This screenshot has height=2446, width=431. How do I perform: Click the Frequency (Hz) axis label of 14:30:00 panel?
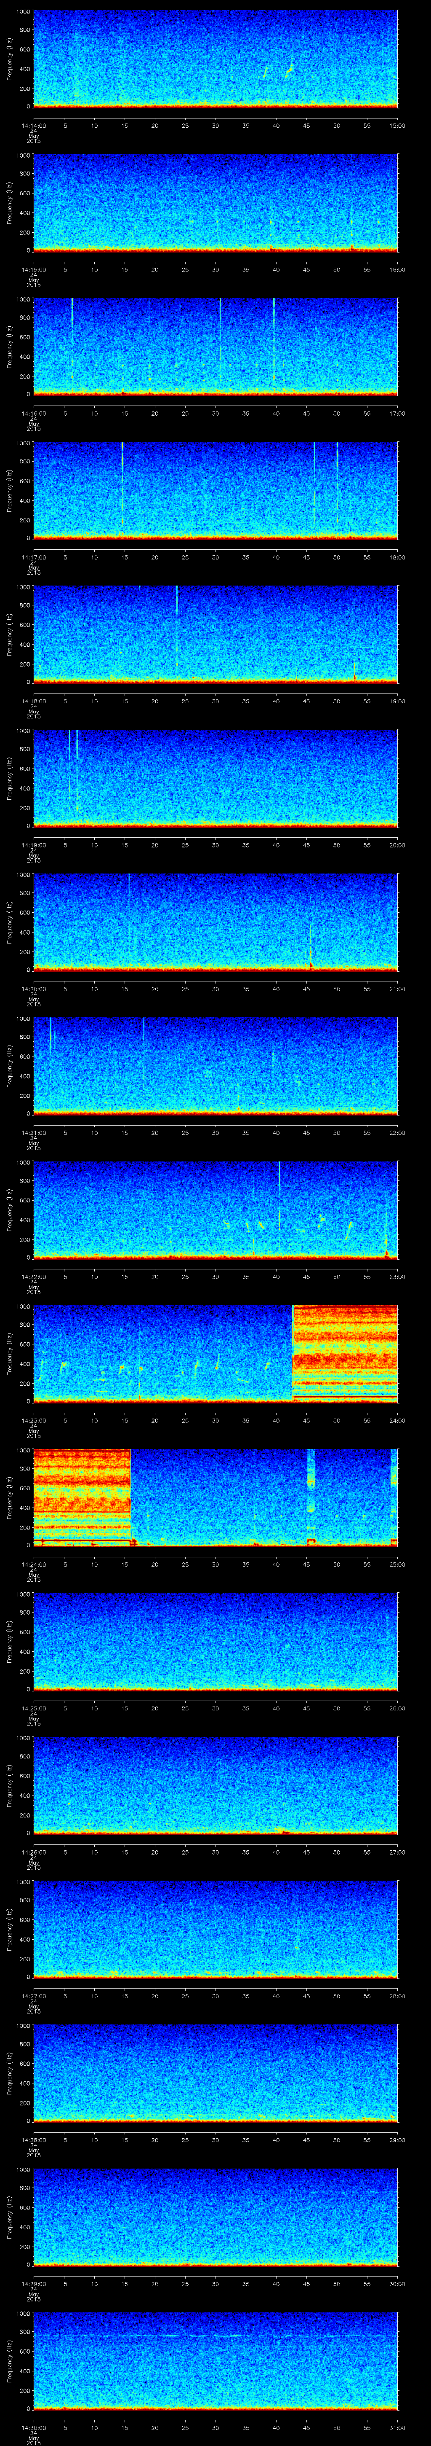coord(10,2360)
